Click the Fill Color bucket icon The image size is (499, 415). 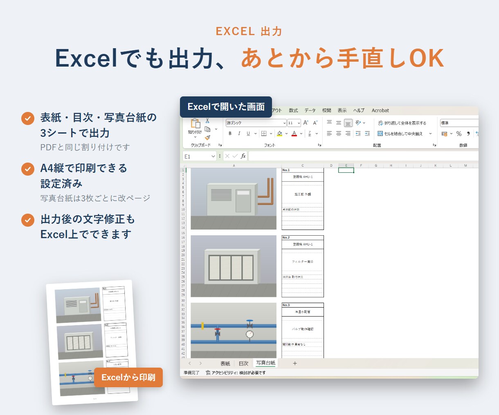point(279,134)
